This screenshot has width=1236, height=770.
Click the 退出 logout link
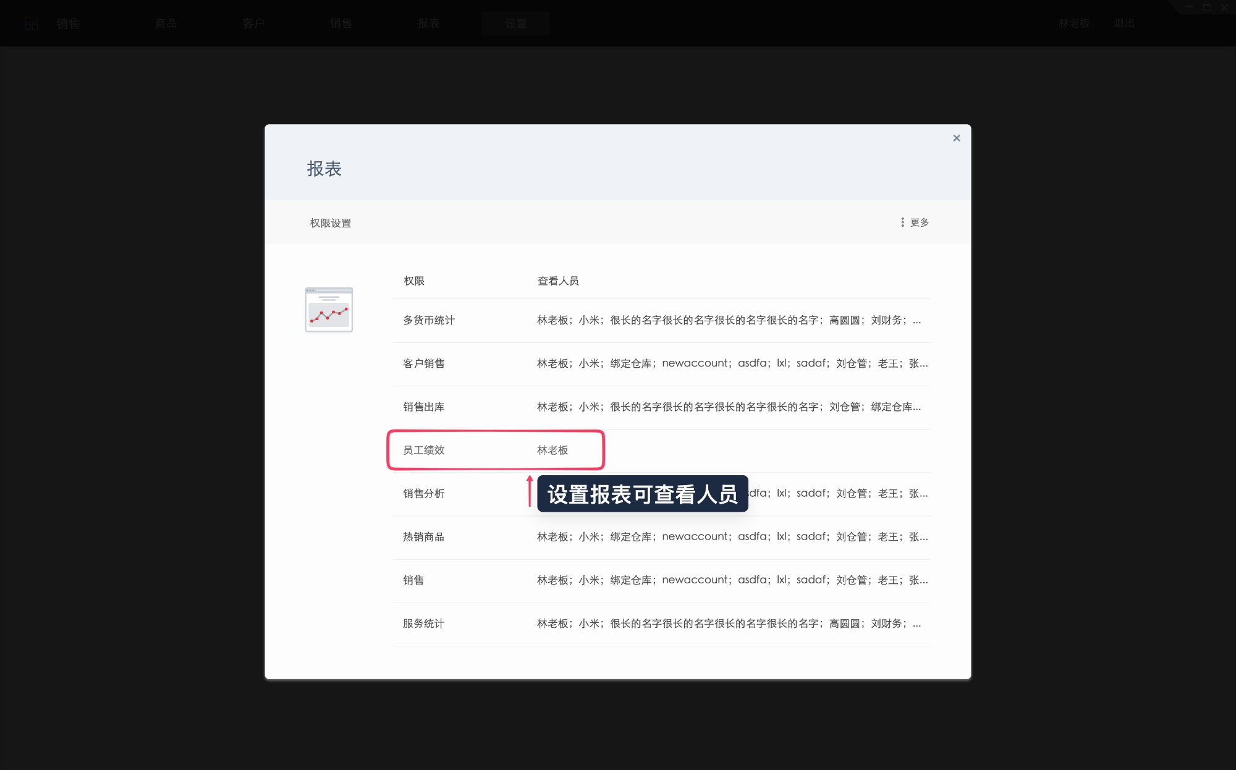[x=1124, y=23]
